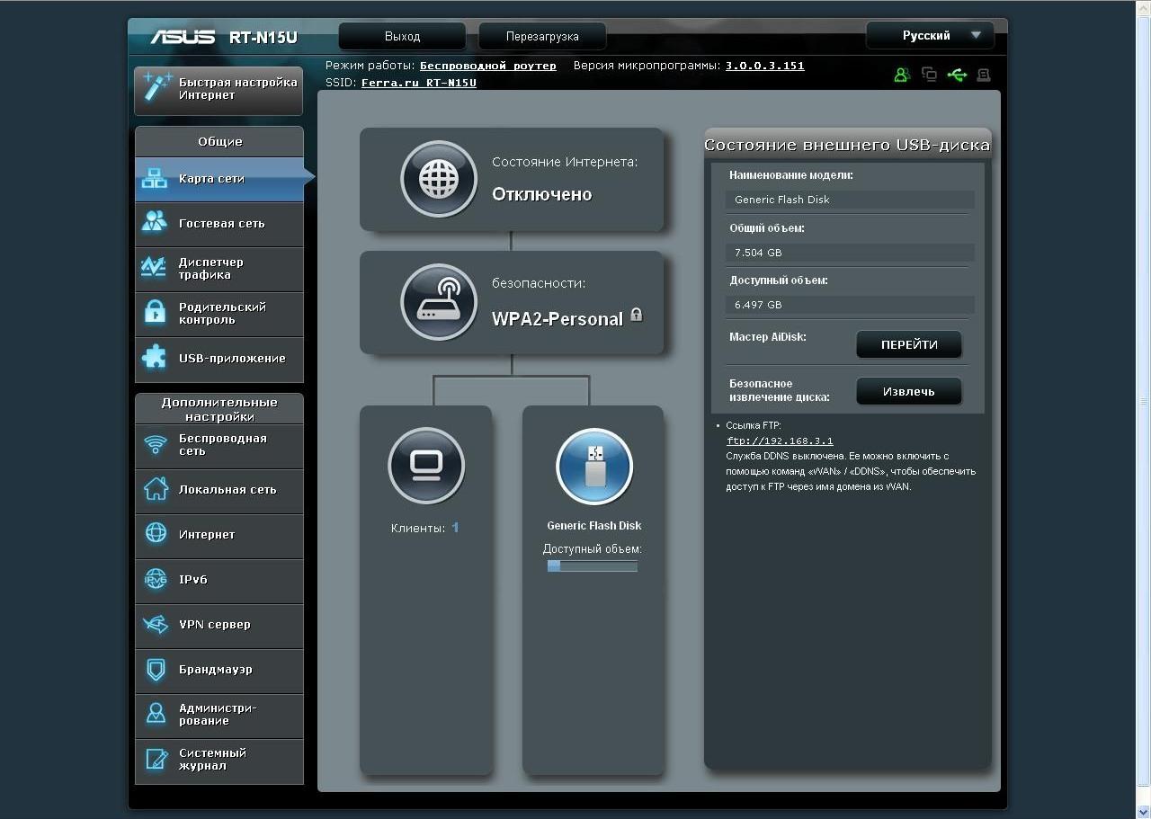The height and width of the screenshot is (819, 1151).
Task: Click Извлечь to safely remove disk
Action: (908, 391)
